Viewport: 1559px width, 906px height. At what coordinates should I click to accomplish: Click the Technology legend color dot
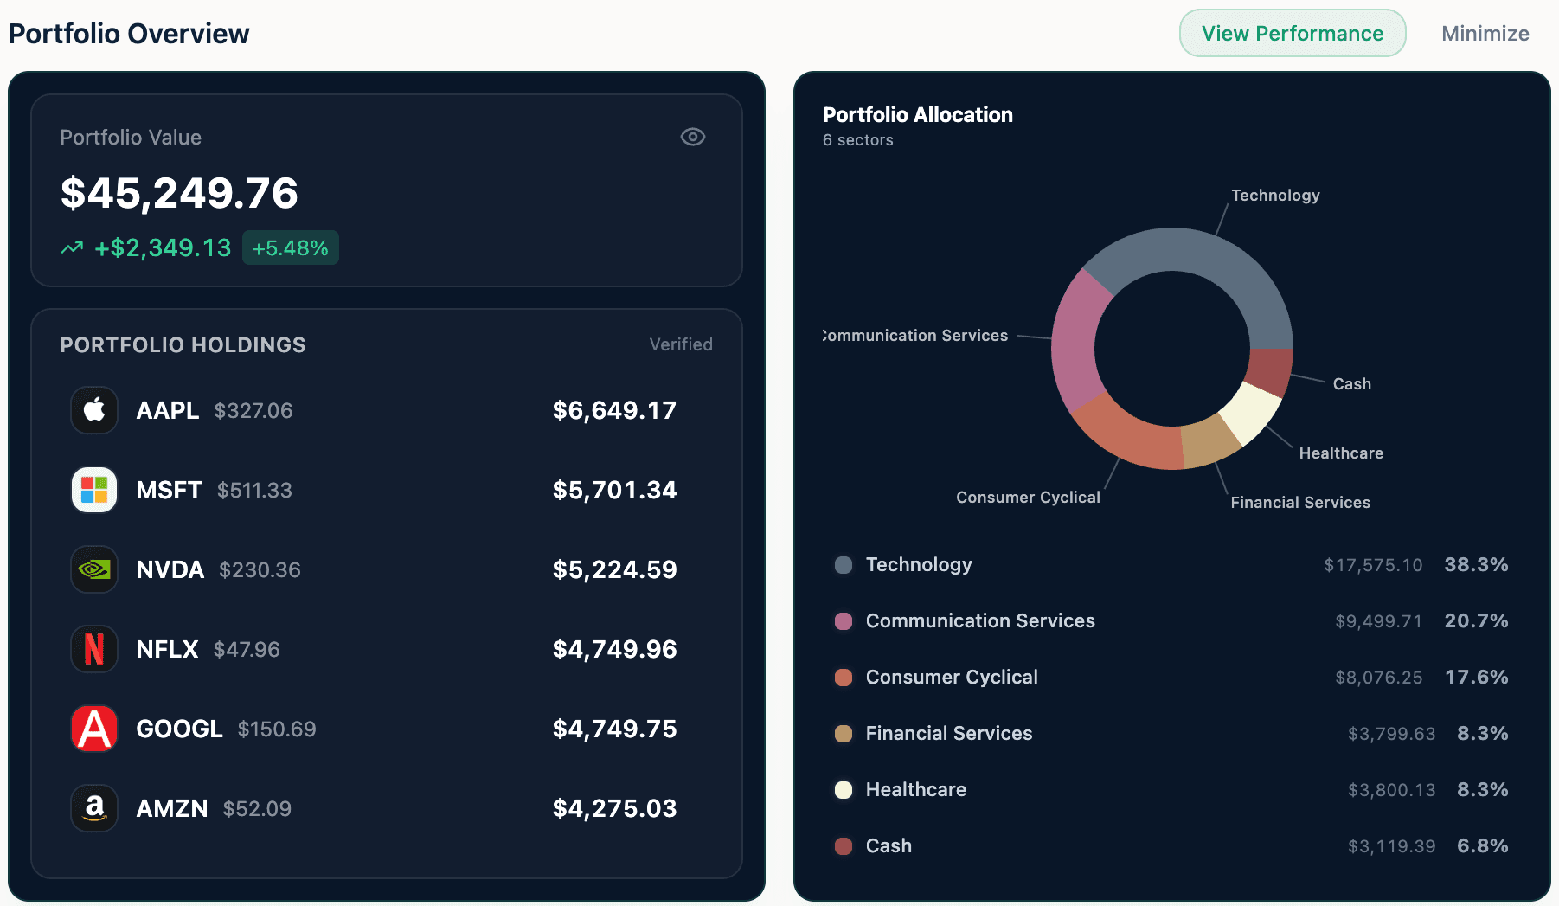pos(844,565)
